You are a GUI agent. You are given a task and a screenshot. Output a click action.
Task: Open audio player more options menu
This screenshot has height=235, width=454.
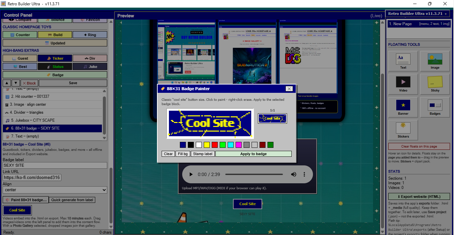[304, 174]
